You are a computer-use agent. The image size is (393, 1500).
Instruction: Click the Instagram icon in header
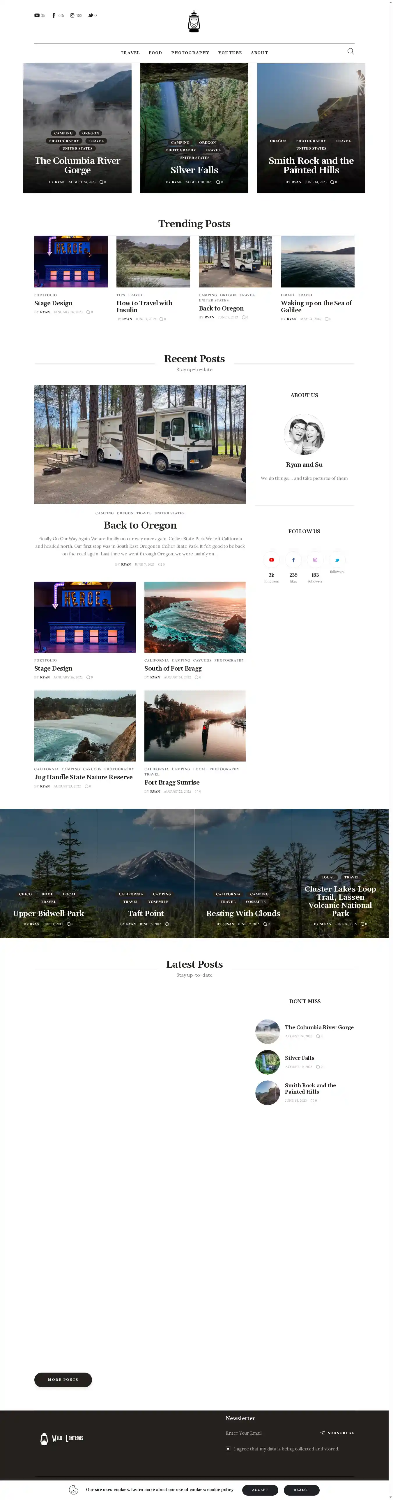tap(72, 16)
